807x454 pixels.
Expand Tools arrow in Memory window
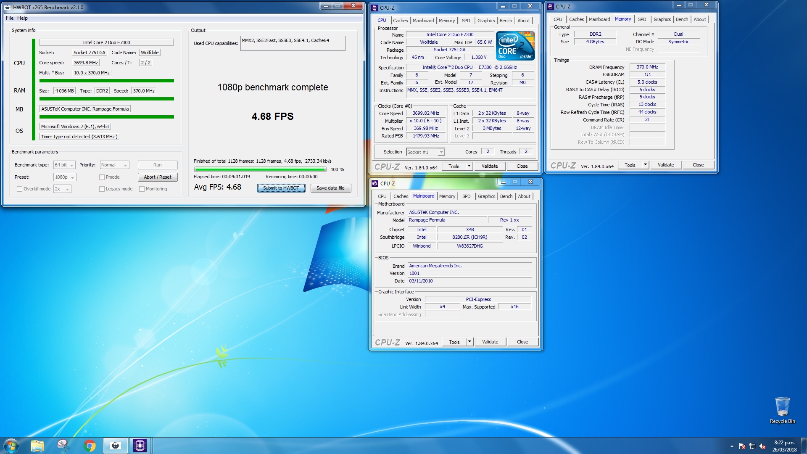645,165
